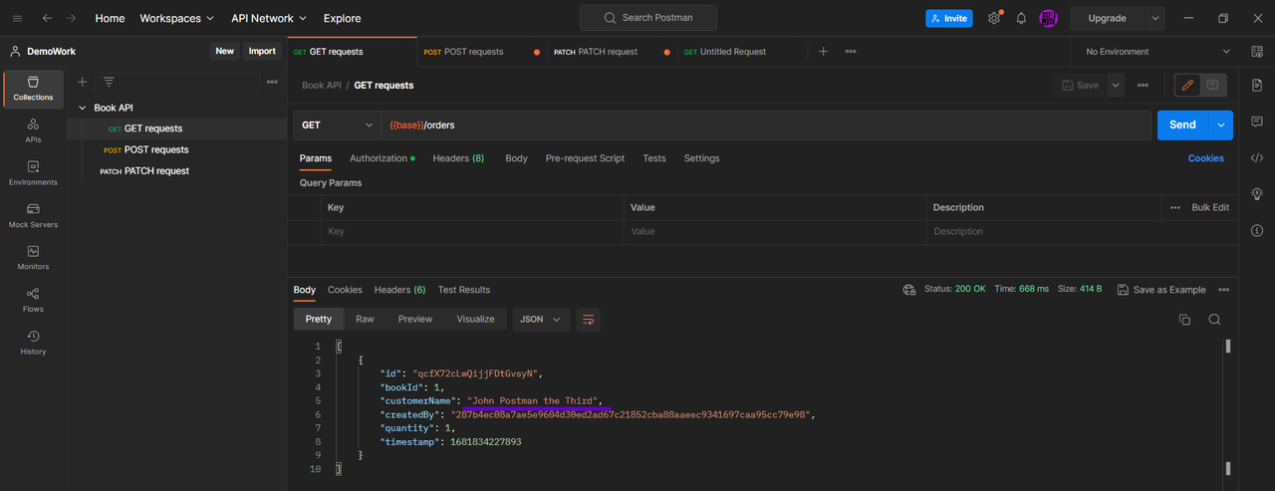
Task: Click the environment quick look icon
Action: click(x=1257, y=52)
